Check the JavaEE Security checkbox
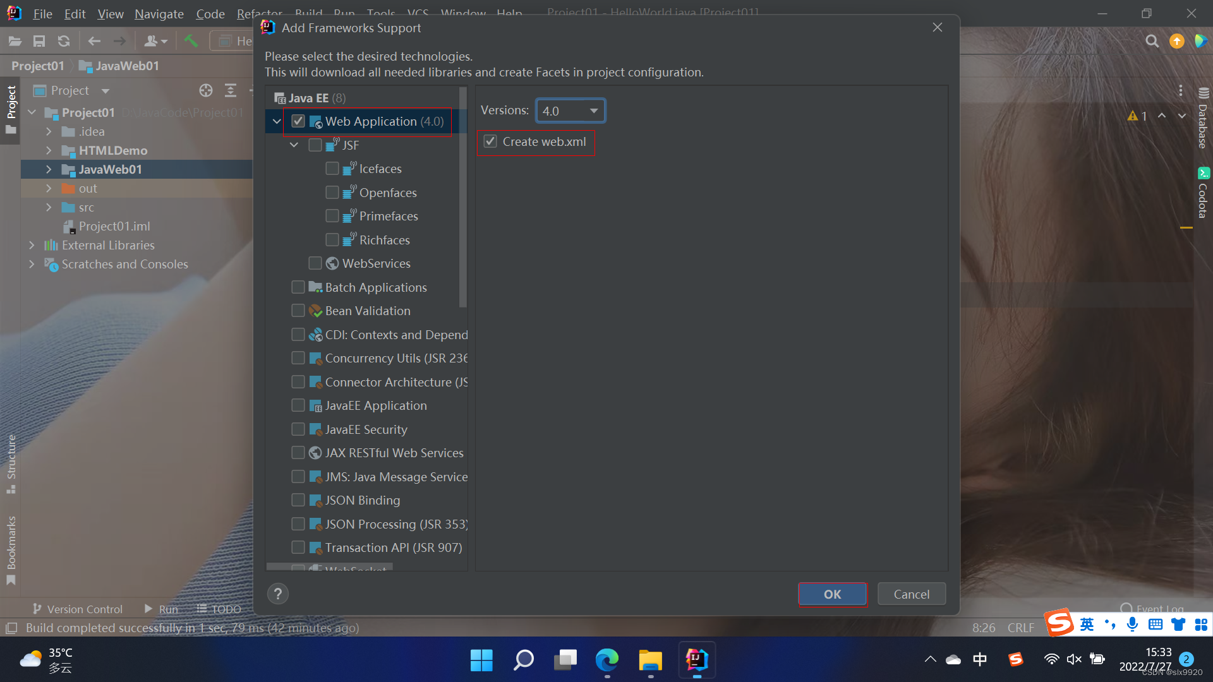The image size is (1213, 682). pyautogui.click(x=298, y=429)
